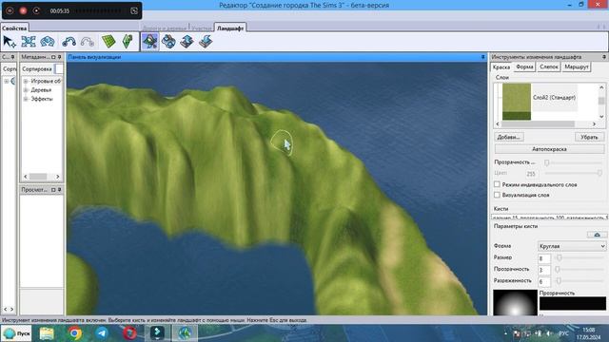Click the restart recording circular icon
The image size is (609, 342).
[x=36, y=10]
